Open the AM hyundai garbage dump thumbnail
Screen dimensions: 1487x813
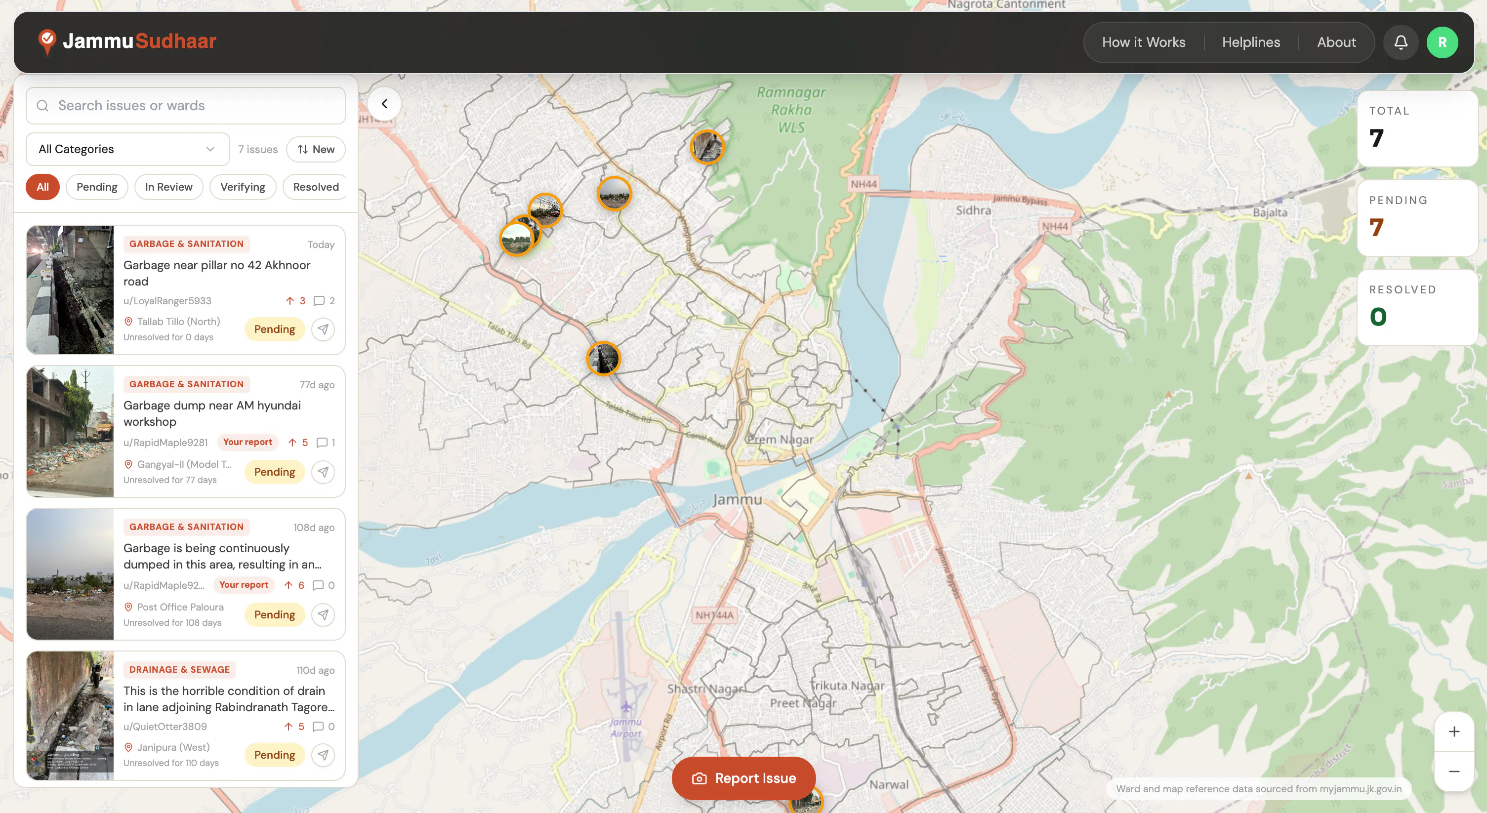[x=70, y=431]
